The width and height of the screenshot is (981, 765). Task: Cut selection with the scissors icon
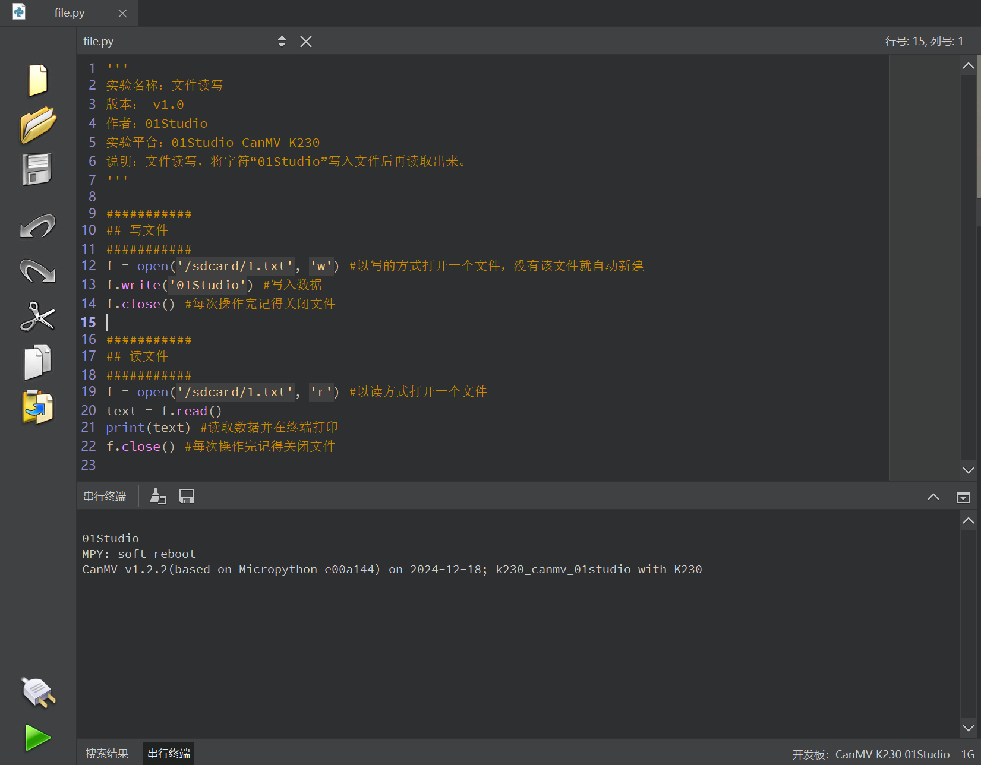point(37,316)
